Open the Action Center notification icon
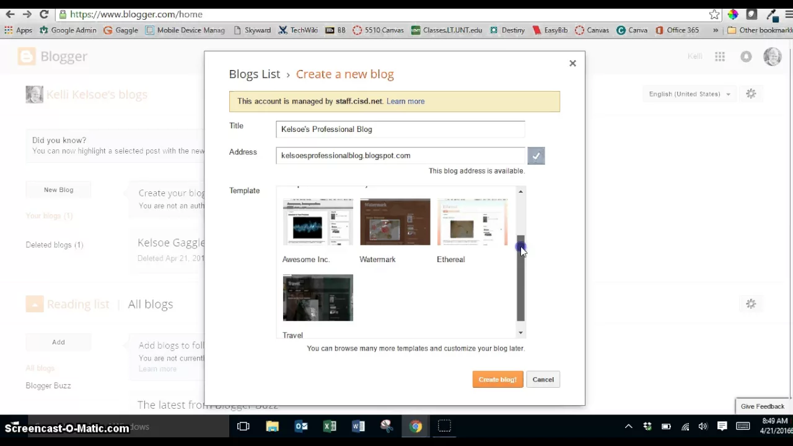 (x=722, y=426)
